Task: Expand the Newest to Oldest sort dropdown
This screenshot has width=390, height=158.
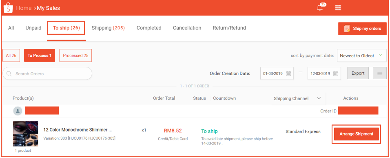Action: (x=361, y=56)
